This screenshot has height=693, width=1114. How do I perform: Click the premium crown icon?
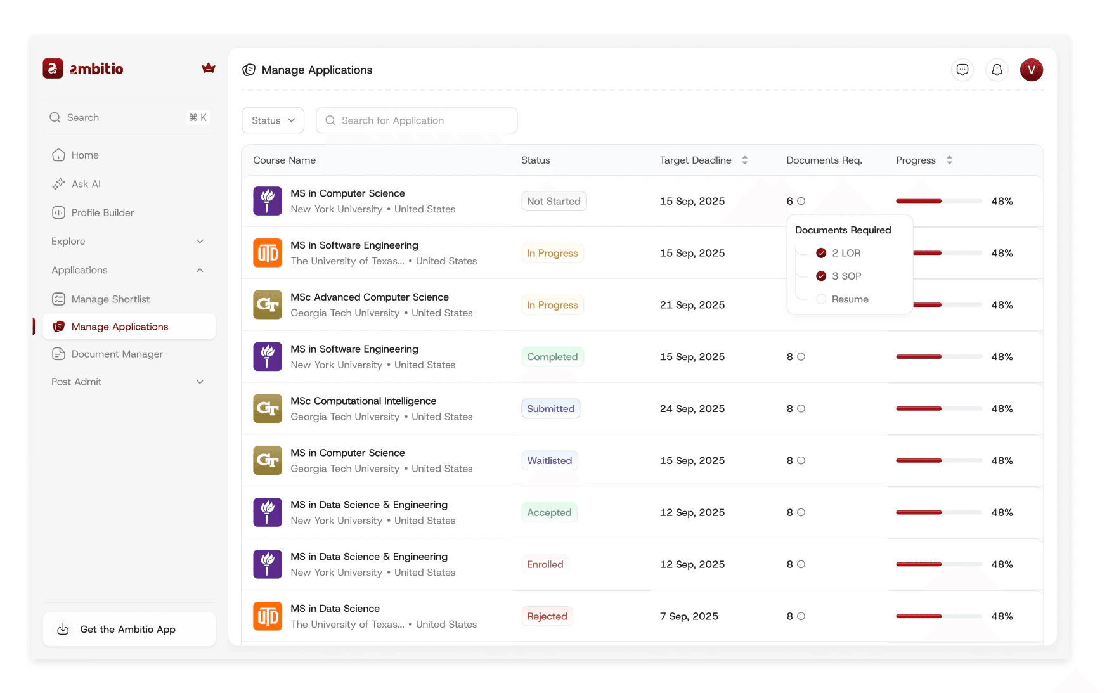[208, 68]
